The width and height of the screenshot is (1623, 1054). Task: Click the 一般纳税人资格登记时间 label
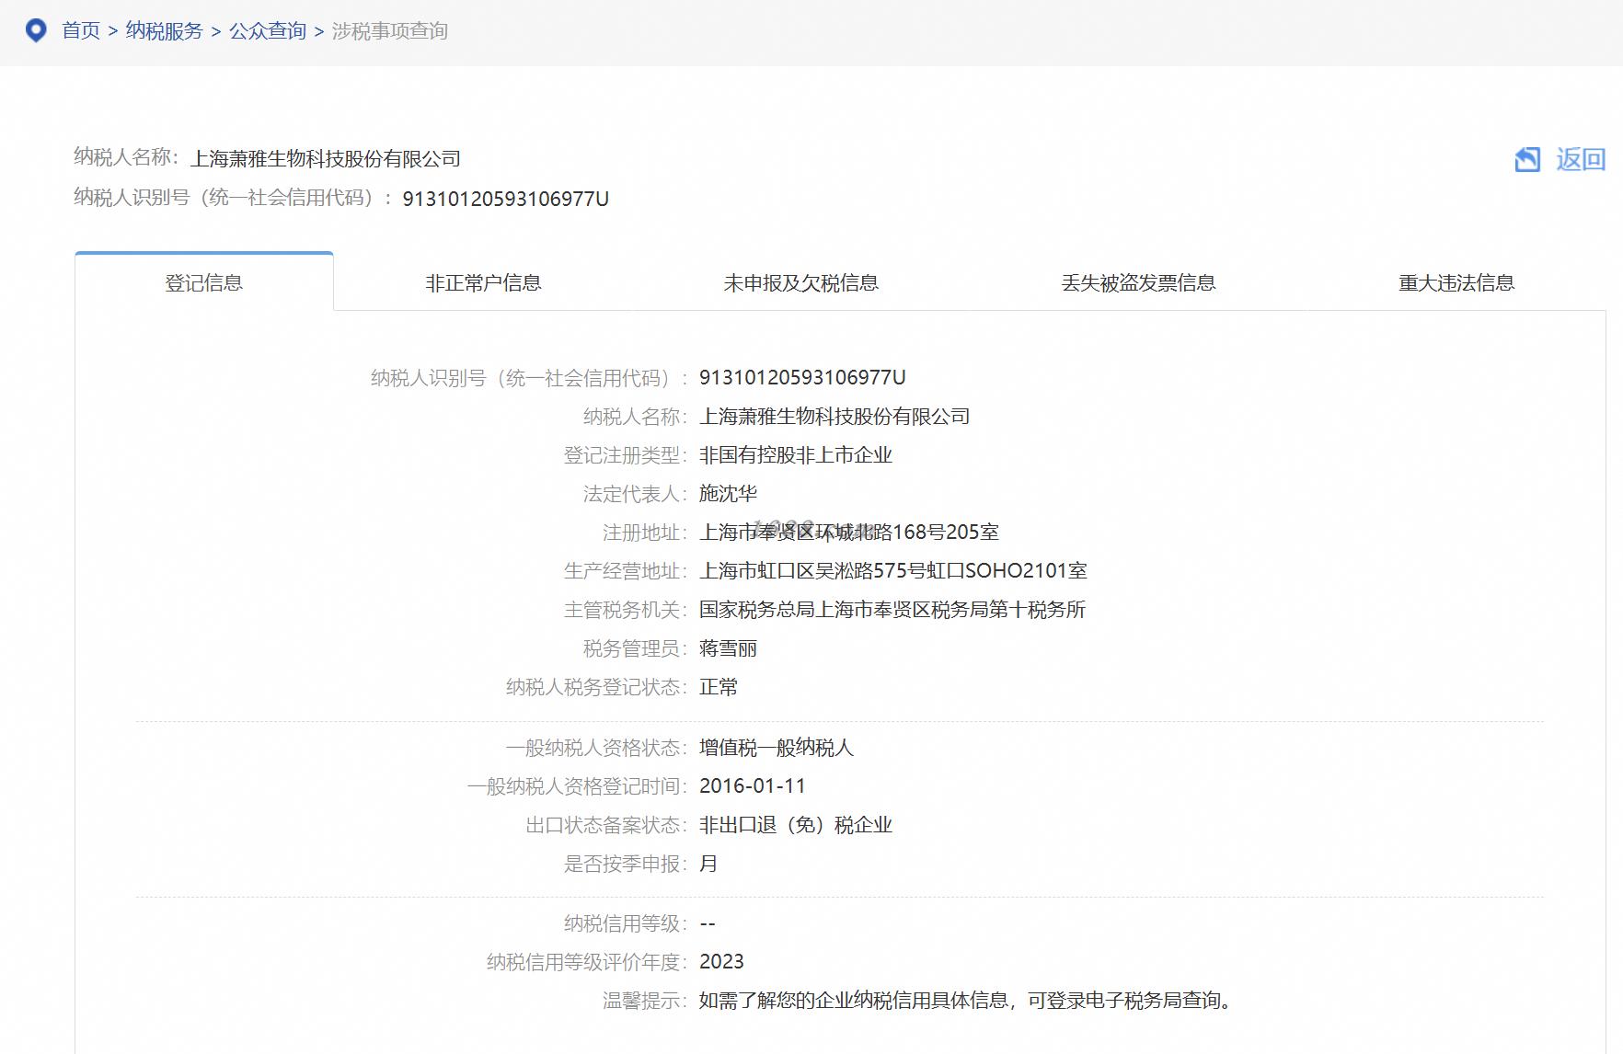577,786
